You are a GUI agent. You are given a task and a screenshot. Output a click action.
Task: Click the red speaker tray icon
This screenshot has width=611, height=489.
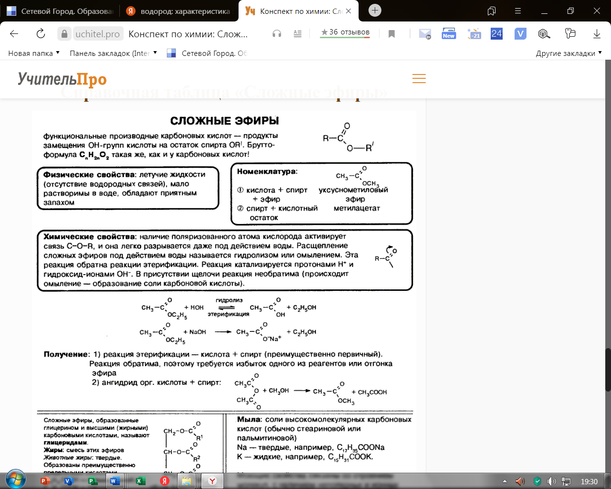[521, 481]
